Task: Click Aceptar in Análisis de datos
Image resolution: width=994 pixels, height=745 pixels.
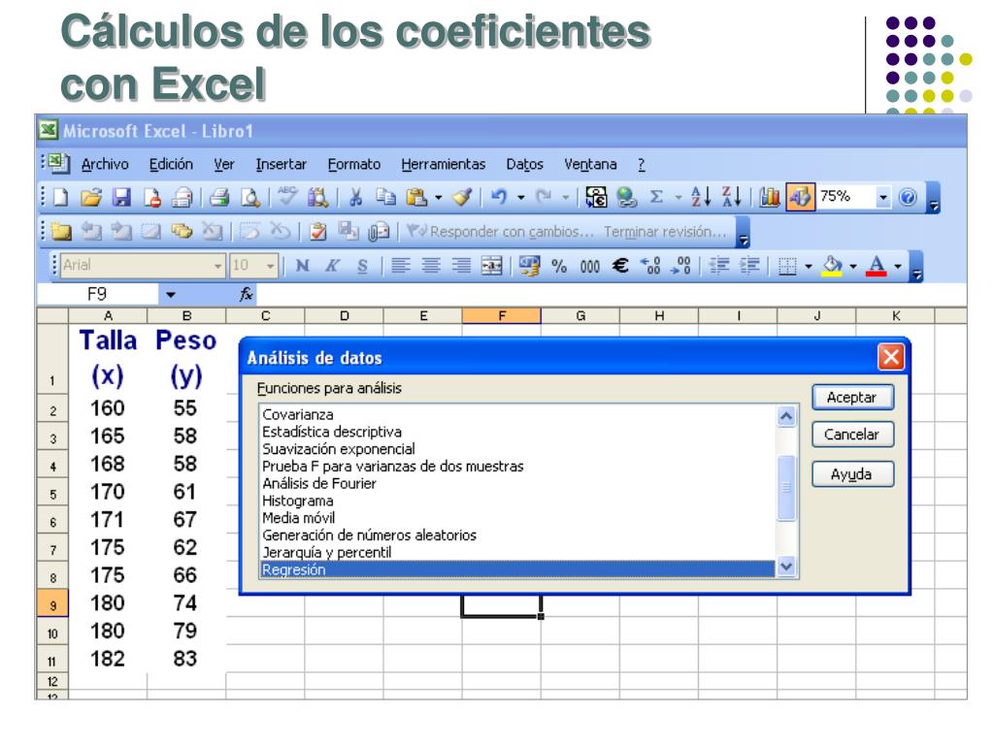Action: pos(852,398)
